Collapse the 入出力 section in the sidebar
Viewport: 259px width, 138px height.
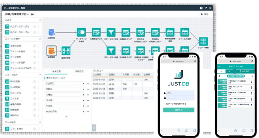(x=40, y=20)
